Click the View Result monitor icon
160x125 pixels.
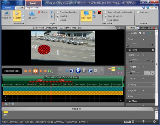point(86,14)
